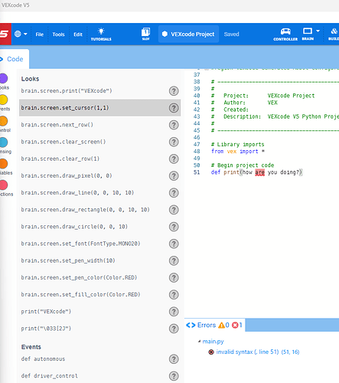Select brain.screen.set_font(FontType.MONO20) command

click(x=80, y=244)
